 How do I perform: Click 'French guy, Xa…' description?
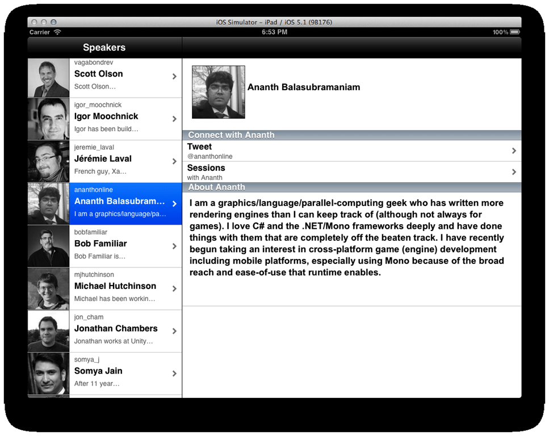100,171
